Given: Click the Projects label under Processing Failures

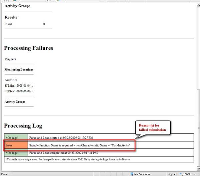Looking at the screenshot, I should 10,59.
